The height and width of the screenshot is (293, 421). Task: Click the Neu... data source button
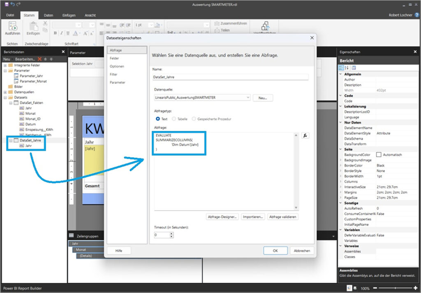click(x=263, y=98)
